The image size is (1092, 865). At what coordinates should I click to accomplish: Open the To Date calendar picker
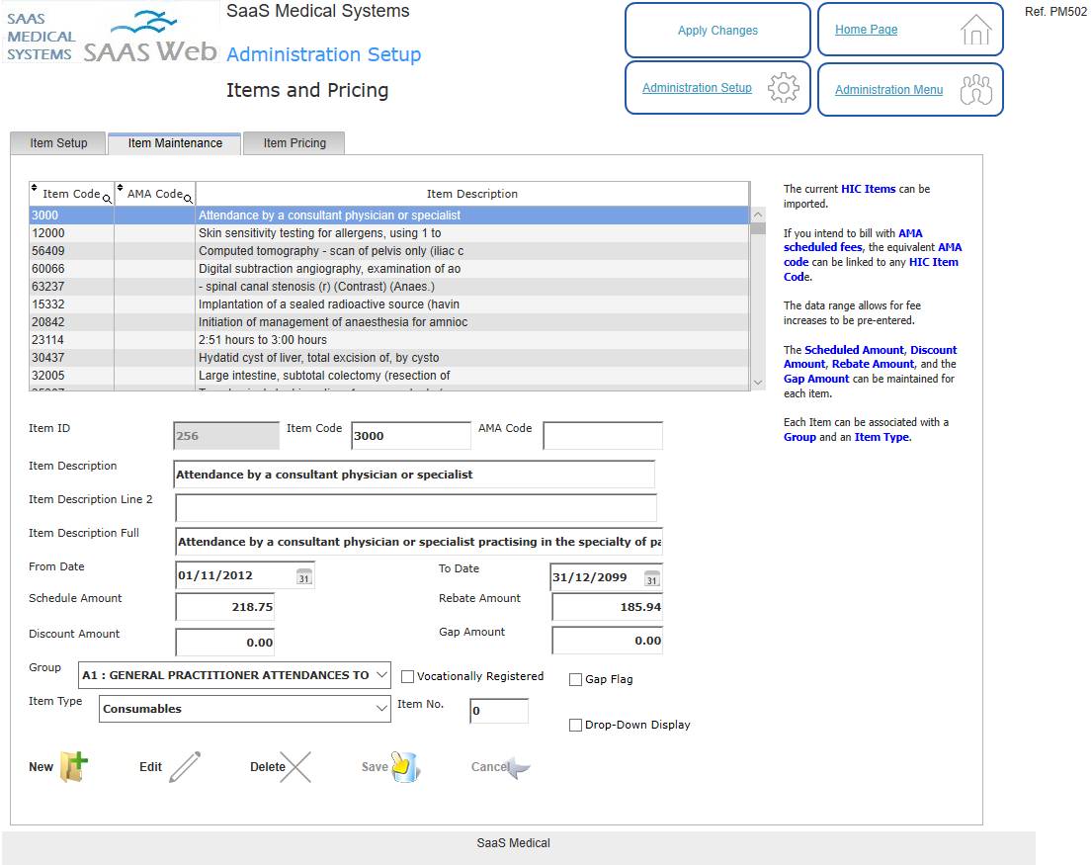point(651,578)
